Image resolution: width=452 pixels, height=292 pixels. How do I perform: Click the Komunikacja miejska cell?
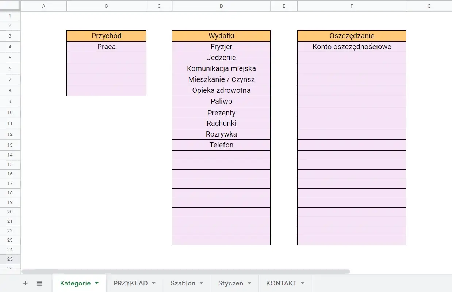coord(221,68)
